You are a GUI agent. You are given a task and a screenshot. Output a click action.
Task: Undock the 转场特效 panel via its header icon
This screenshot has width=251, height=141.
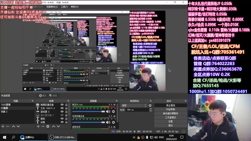coord(151,101)
